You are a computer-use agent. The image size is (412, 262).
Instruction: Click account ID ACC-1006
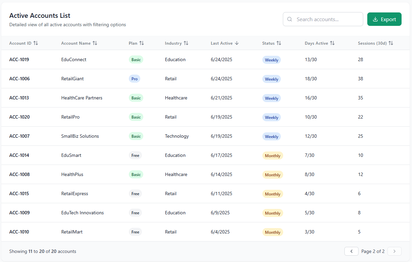click(x=20, y=79)
